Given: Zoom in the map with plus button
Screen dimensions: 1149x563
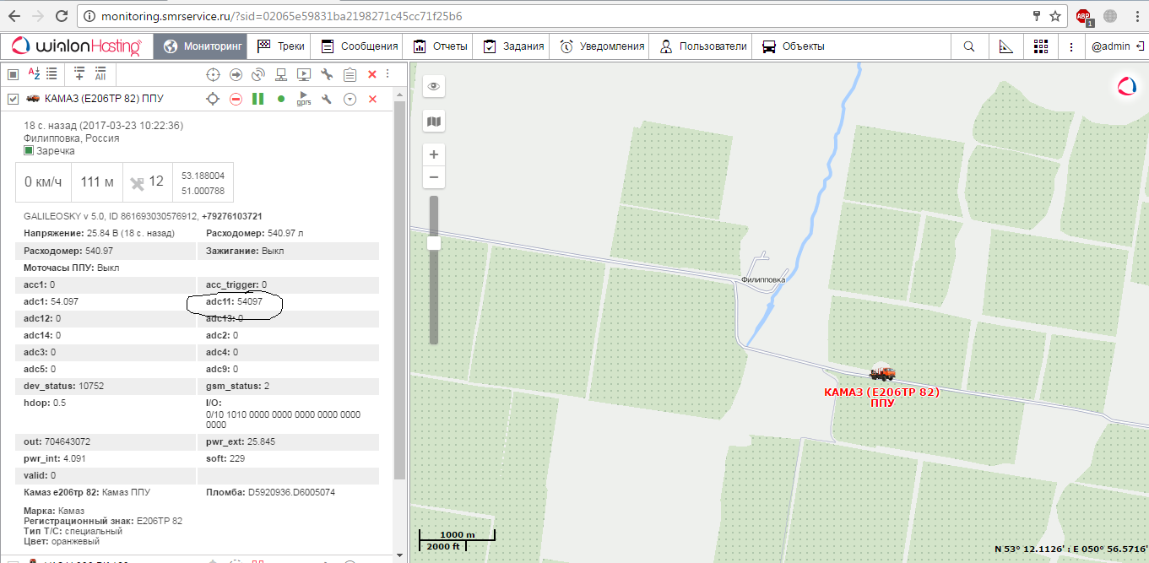Looking at the screenshot, I should point(434,154).
